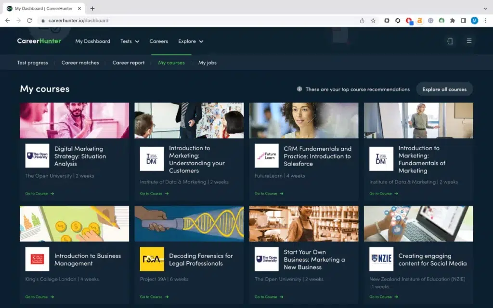Click the IDM logo on Understanding your Customers
Viewport: 493px width, 308px height.
152,159
